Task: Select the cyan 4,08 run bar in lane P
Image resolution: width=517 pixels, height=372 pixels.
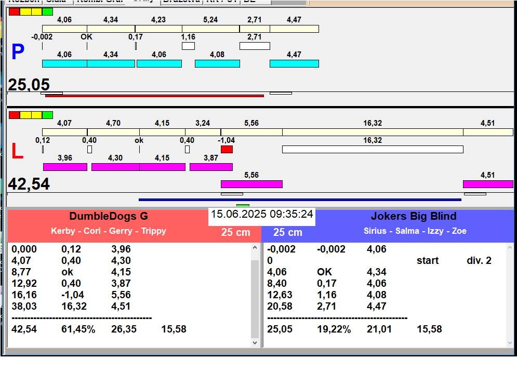Action: [217, 64]
